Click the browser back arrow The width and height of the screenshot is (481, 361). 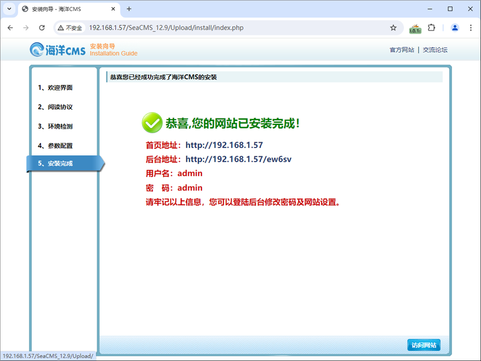(x=10, y=28)
